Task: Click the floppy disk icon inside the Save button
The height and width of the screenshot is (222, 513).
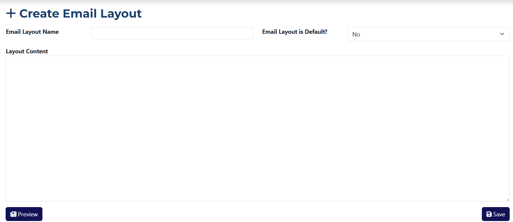Action: click(x=488, y=214)
